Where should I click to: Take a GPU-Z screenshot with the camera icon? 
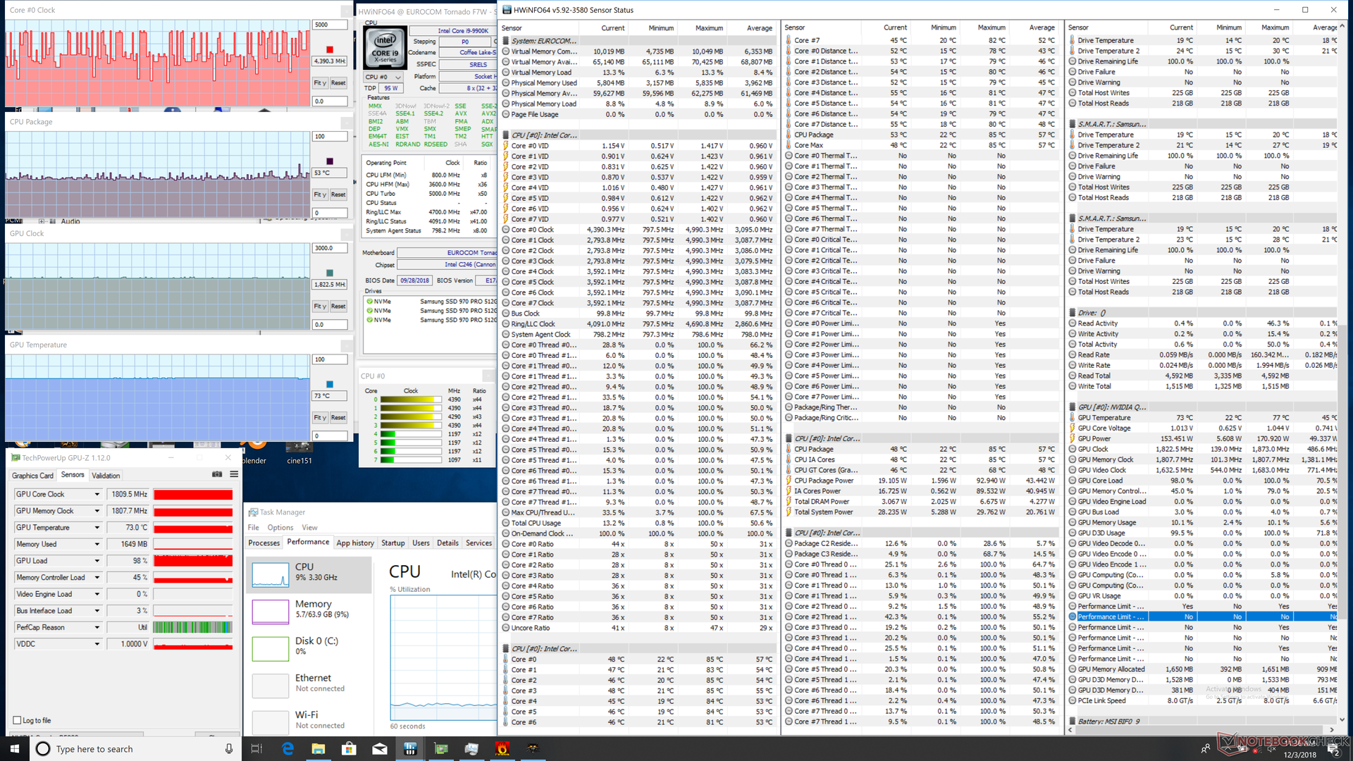pos(217,475)
